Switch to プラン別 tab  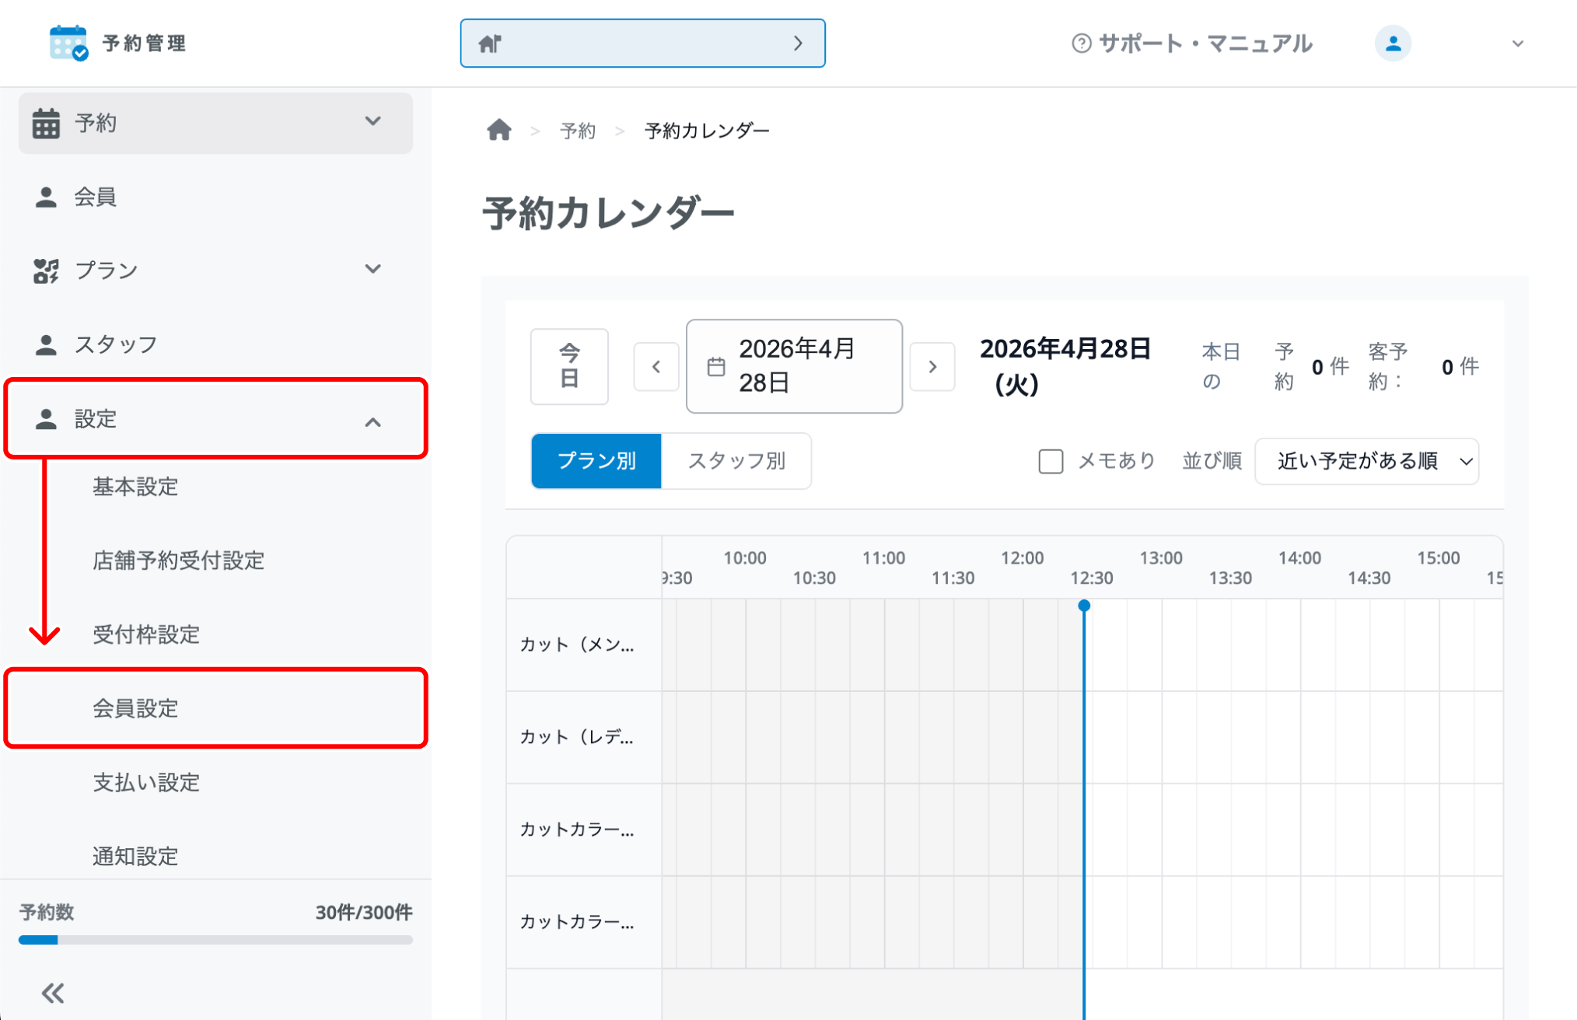coord(596,461)
